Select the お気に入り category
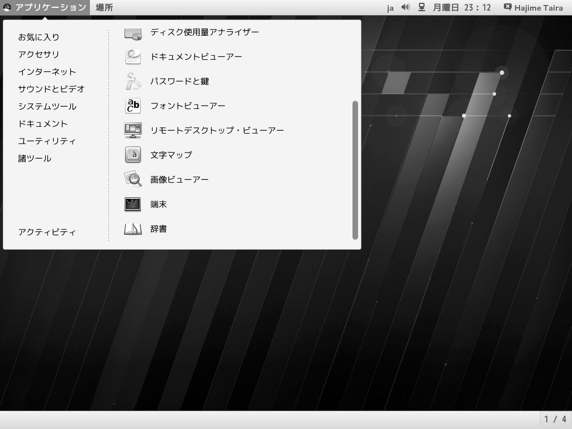Viewport: 572px width, 429px height. pos(39,37)
